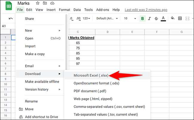Expand the New submenu

40,31
